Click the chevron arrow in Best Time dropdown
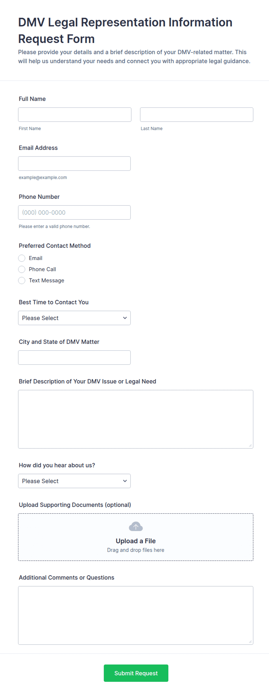 125,318
